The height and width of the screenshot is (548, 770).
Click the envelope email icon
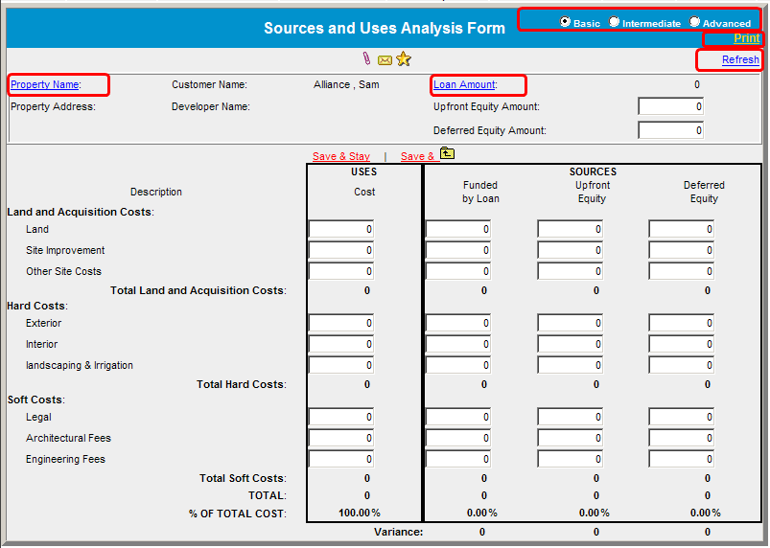pos(385,60)
